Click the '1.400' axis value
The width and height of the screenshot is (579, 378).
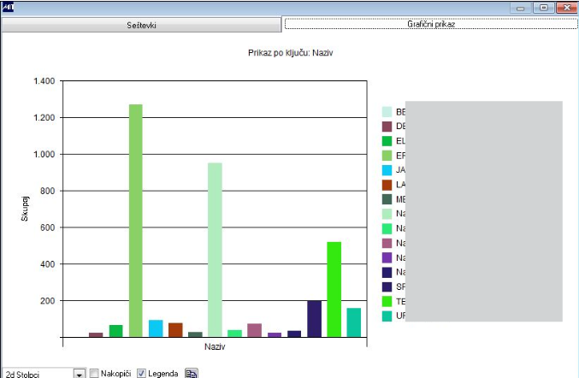pos(44,81)
